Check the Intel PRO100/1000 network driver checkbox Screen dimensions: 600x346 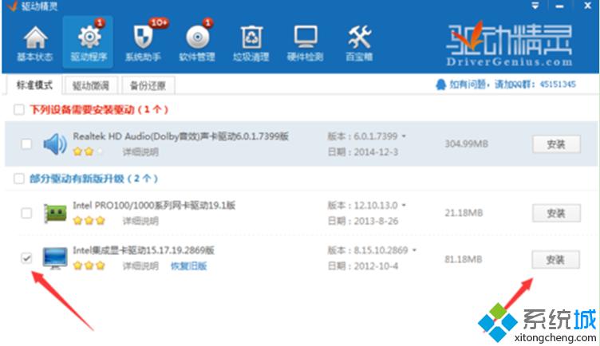pyautogui.click(x=26, y=213)
